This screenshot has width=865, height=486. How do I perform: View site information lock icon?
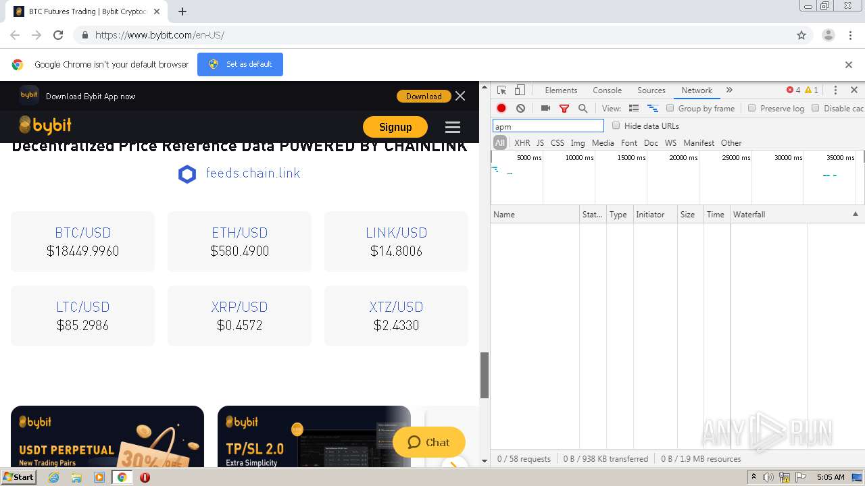coord(84,35)
